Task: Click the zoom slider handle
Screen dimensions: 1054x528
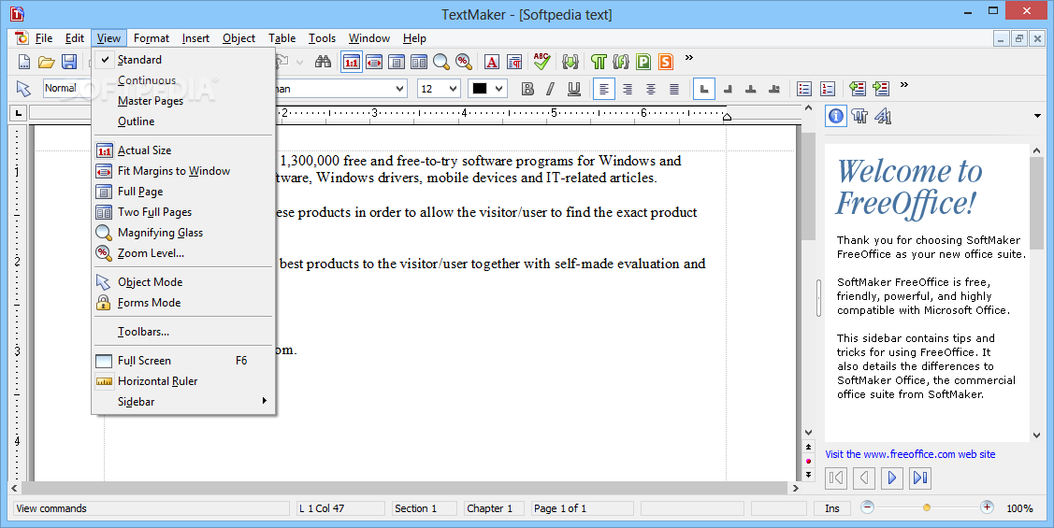Action: point(926,507)
